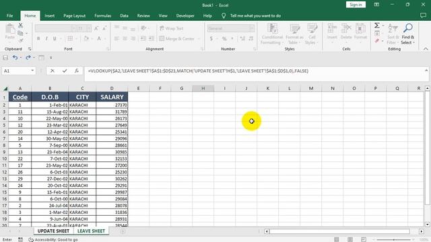
Task: Click the Select All corner triangle
Action: click(x=5, y=88)
